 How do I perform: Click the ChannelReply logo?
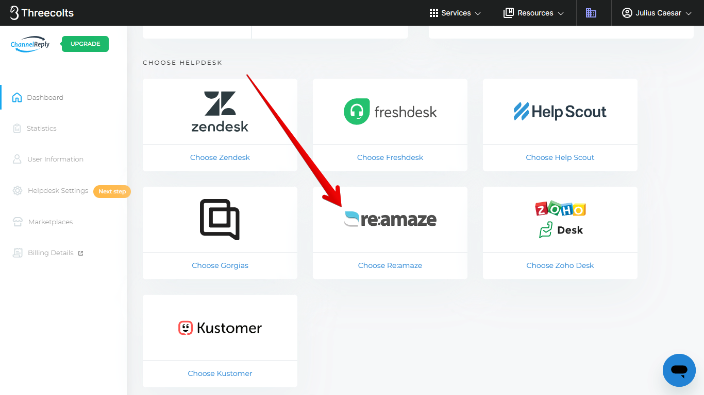30,44
